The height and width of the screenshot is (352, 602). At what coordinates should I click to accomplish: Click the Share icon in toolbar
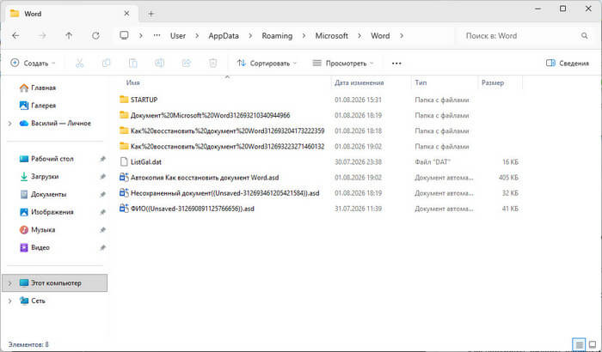(187, 64)
